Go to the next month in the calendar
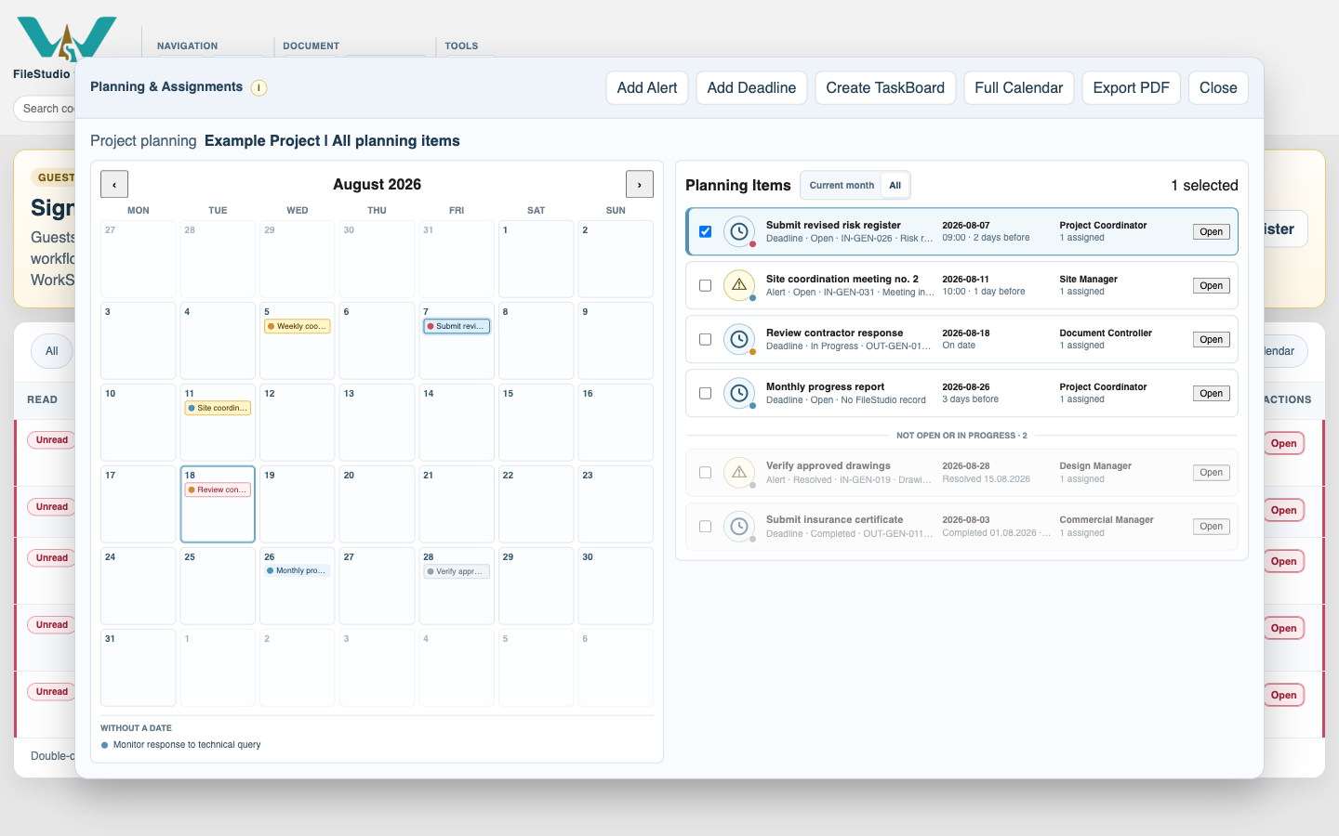 (x=640, y=185)
